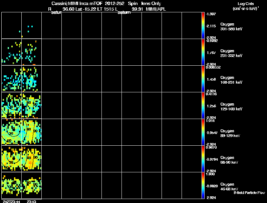Click the colorbar value '0.9670'
Image resolution: width=267 pixels, height=203 pixels.
pos(211,147)
